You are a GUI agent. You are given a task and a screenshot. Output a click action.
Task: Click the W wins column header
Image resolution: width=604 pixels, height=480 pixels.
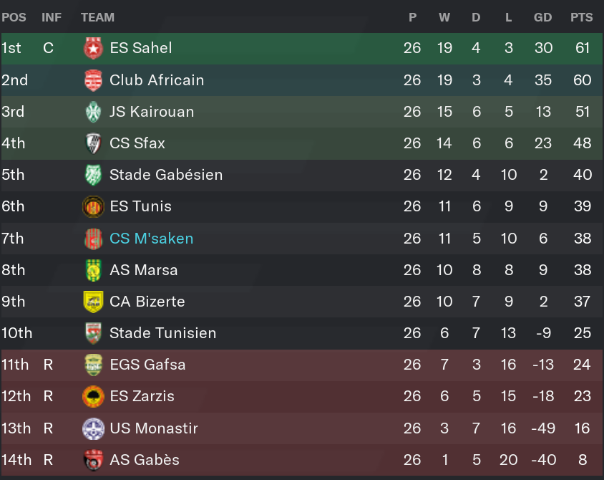(444, 17)
